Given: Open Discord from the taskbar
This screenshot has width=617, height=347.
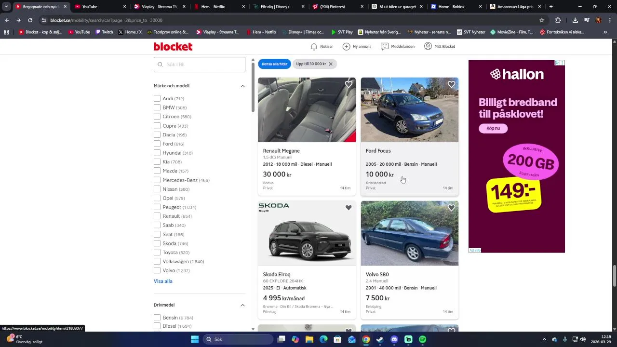Looking at the screenshot, I should [x=394, y=339].
